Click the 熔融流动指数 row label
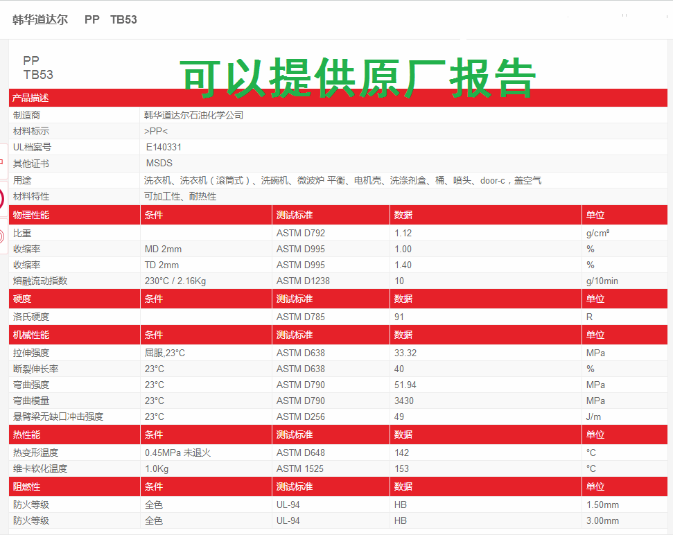Viewport: 673px width, 535px height. tap(40, 281)
